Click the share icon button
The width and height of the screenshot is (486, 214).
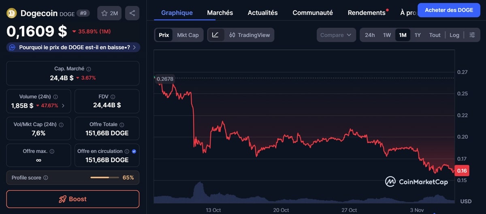[132, 13]
